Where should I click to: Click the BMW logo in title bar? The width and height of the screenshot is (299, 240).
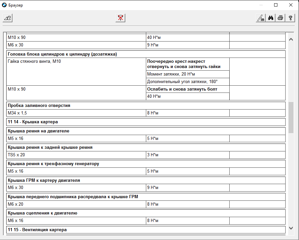pyautogui.click(x=4, y=5)
